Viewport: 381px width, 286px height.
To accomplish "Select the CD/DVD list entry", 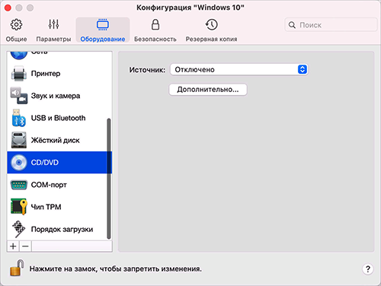I will click(x=59, y=162).
